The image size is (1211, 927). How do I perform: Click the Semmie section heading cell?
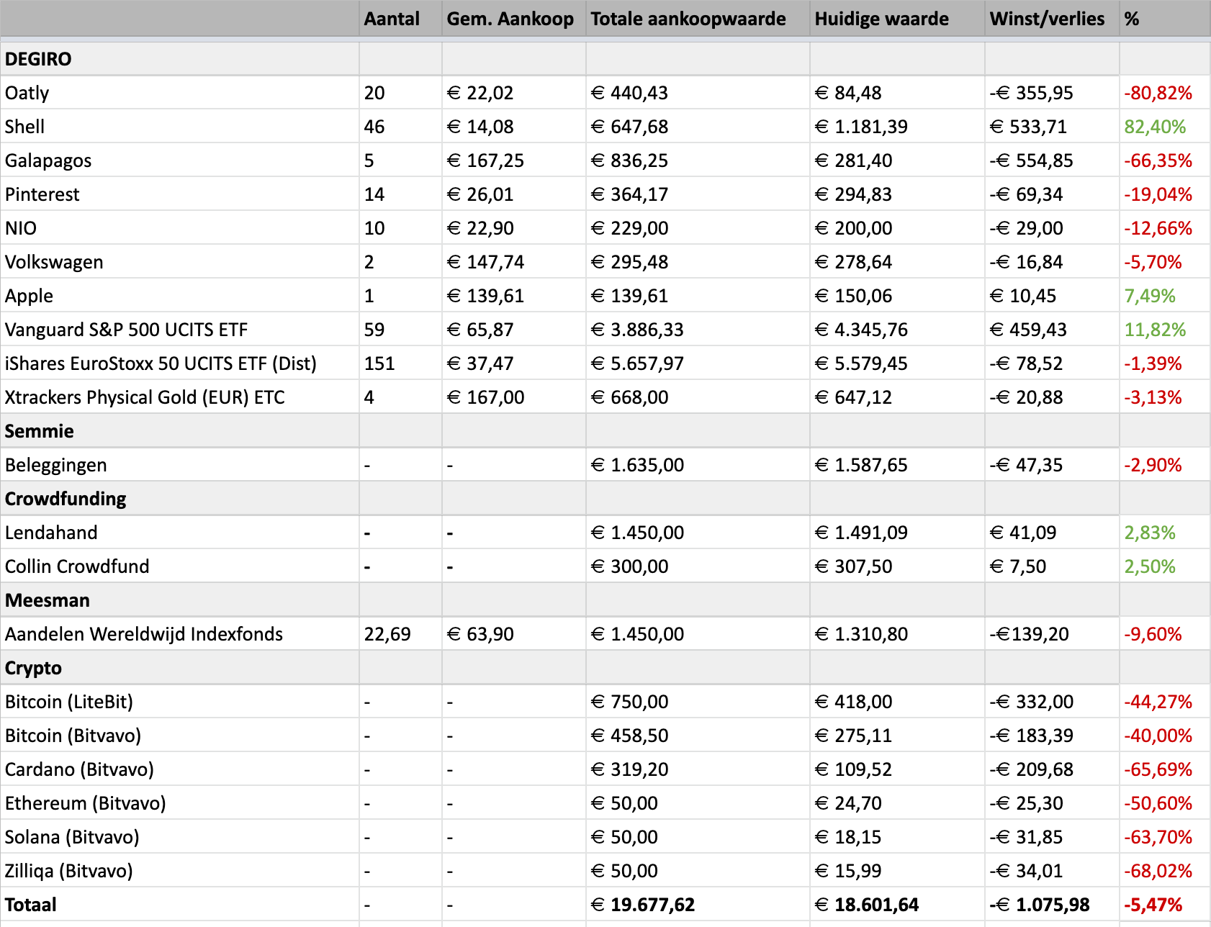pos(180,431)
